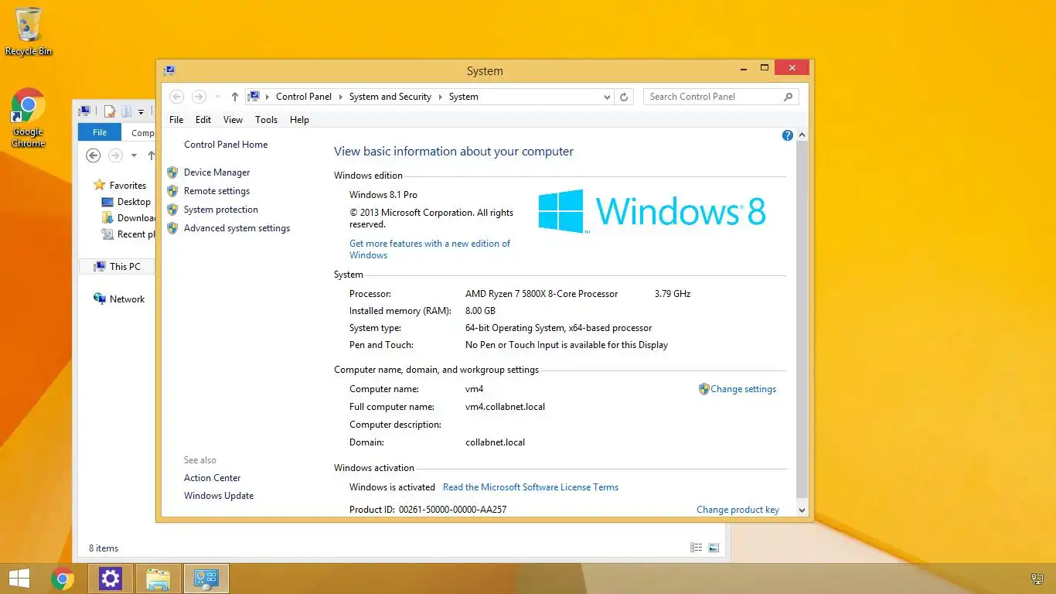
Task: Open Advanced system settings
Action: (237, 228)
